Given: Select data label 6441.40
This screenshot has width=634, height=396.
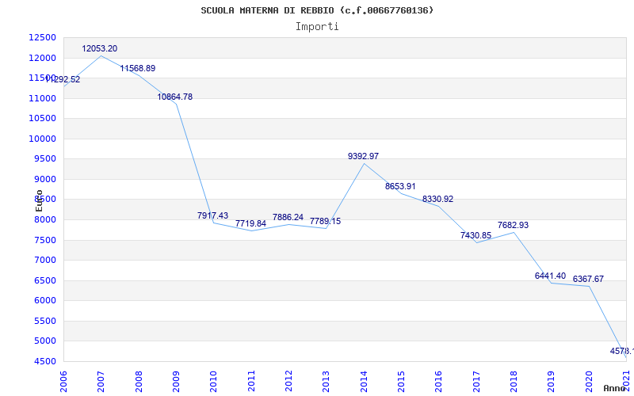Looking at the screenshot, I should pyautogui.click(x=550, y=276).
